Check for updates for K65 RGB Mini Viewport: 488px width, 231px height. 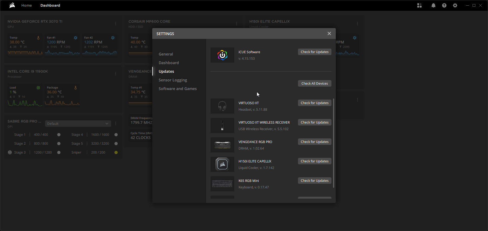[x=314, y=181]
